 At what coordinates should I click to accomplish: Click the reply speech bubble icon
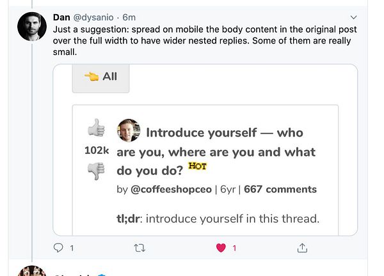pyautogui.click(x=58, y=248)
